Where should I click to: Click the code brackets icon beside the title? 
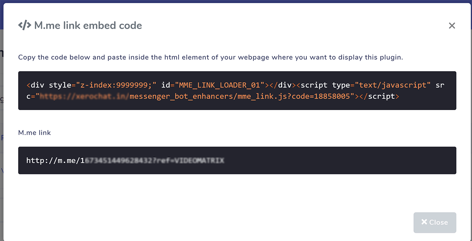point(24,26)
